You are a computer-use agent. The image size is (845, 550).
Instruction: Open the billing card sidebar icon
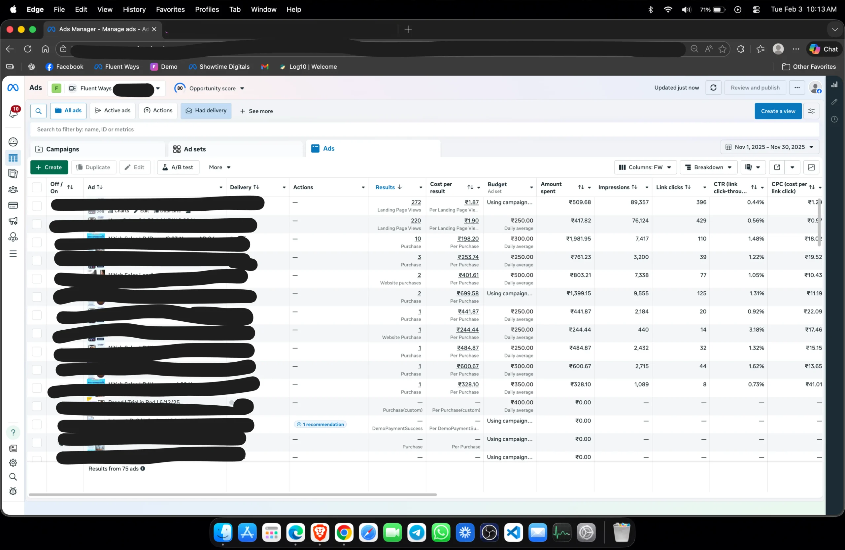13,205
